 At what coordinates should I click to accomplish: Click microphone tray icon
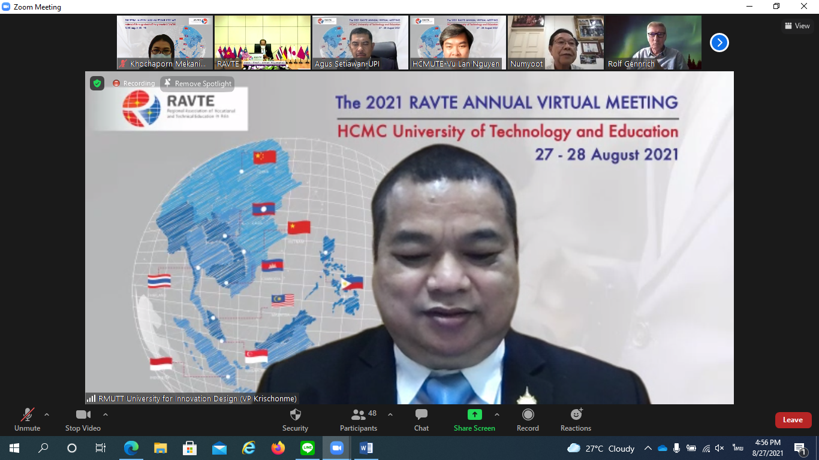(x=677, y=448)
